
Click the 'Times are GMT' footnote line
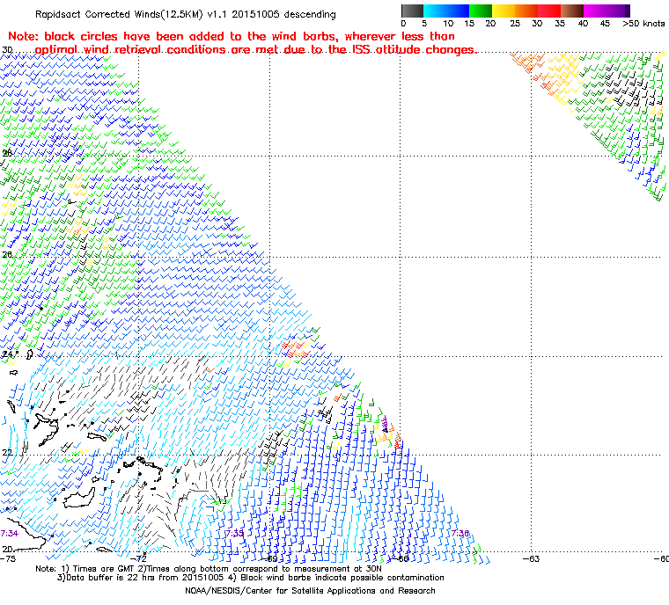coord(209,569)
